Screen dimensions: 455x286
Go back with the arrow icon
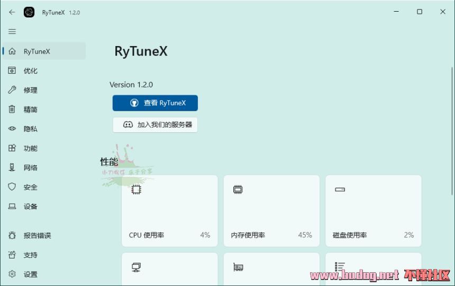(x=12, y=12)
